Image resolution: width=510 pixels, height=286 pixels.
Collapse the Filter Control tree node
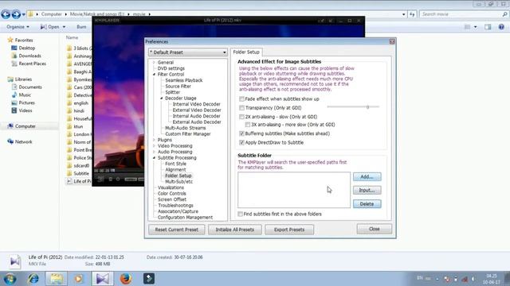154,75
